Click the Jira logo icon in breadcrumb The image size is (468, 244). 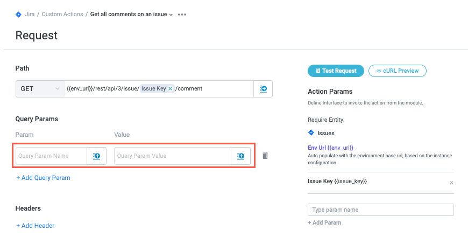(19, 14)
